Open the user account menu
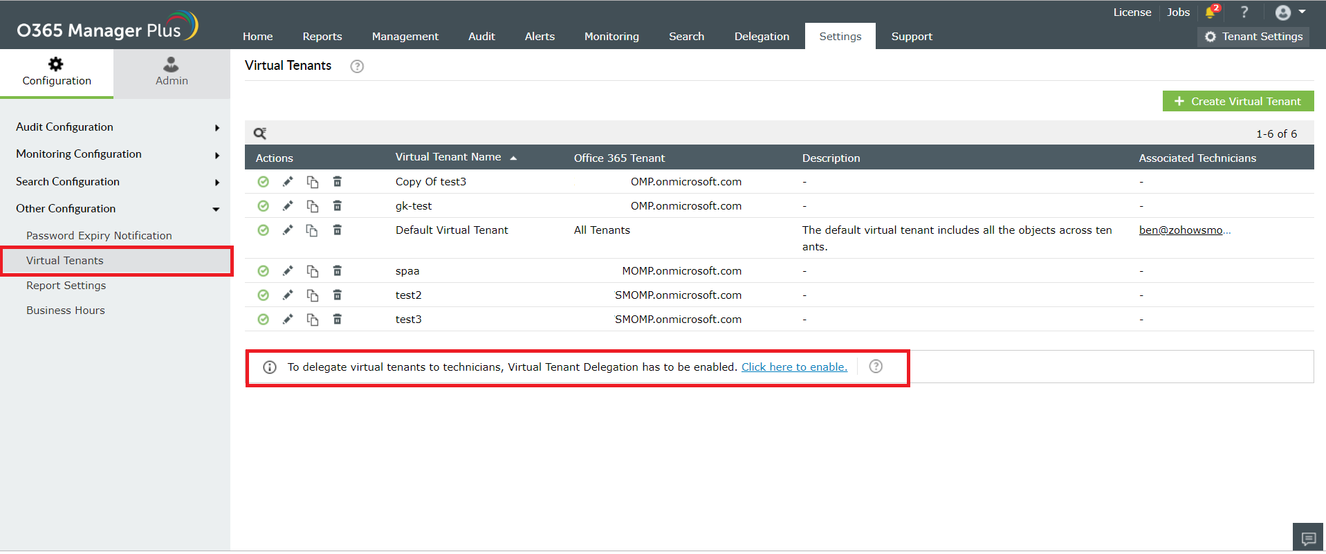Image resolution: width=1326 pixels, height=554 pixels. click(x=1290, y=12)
